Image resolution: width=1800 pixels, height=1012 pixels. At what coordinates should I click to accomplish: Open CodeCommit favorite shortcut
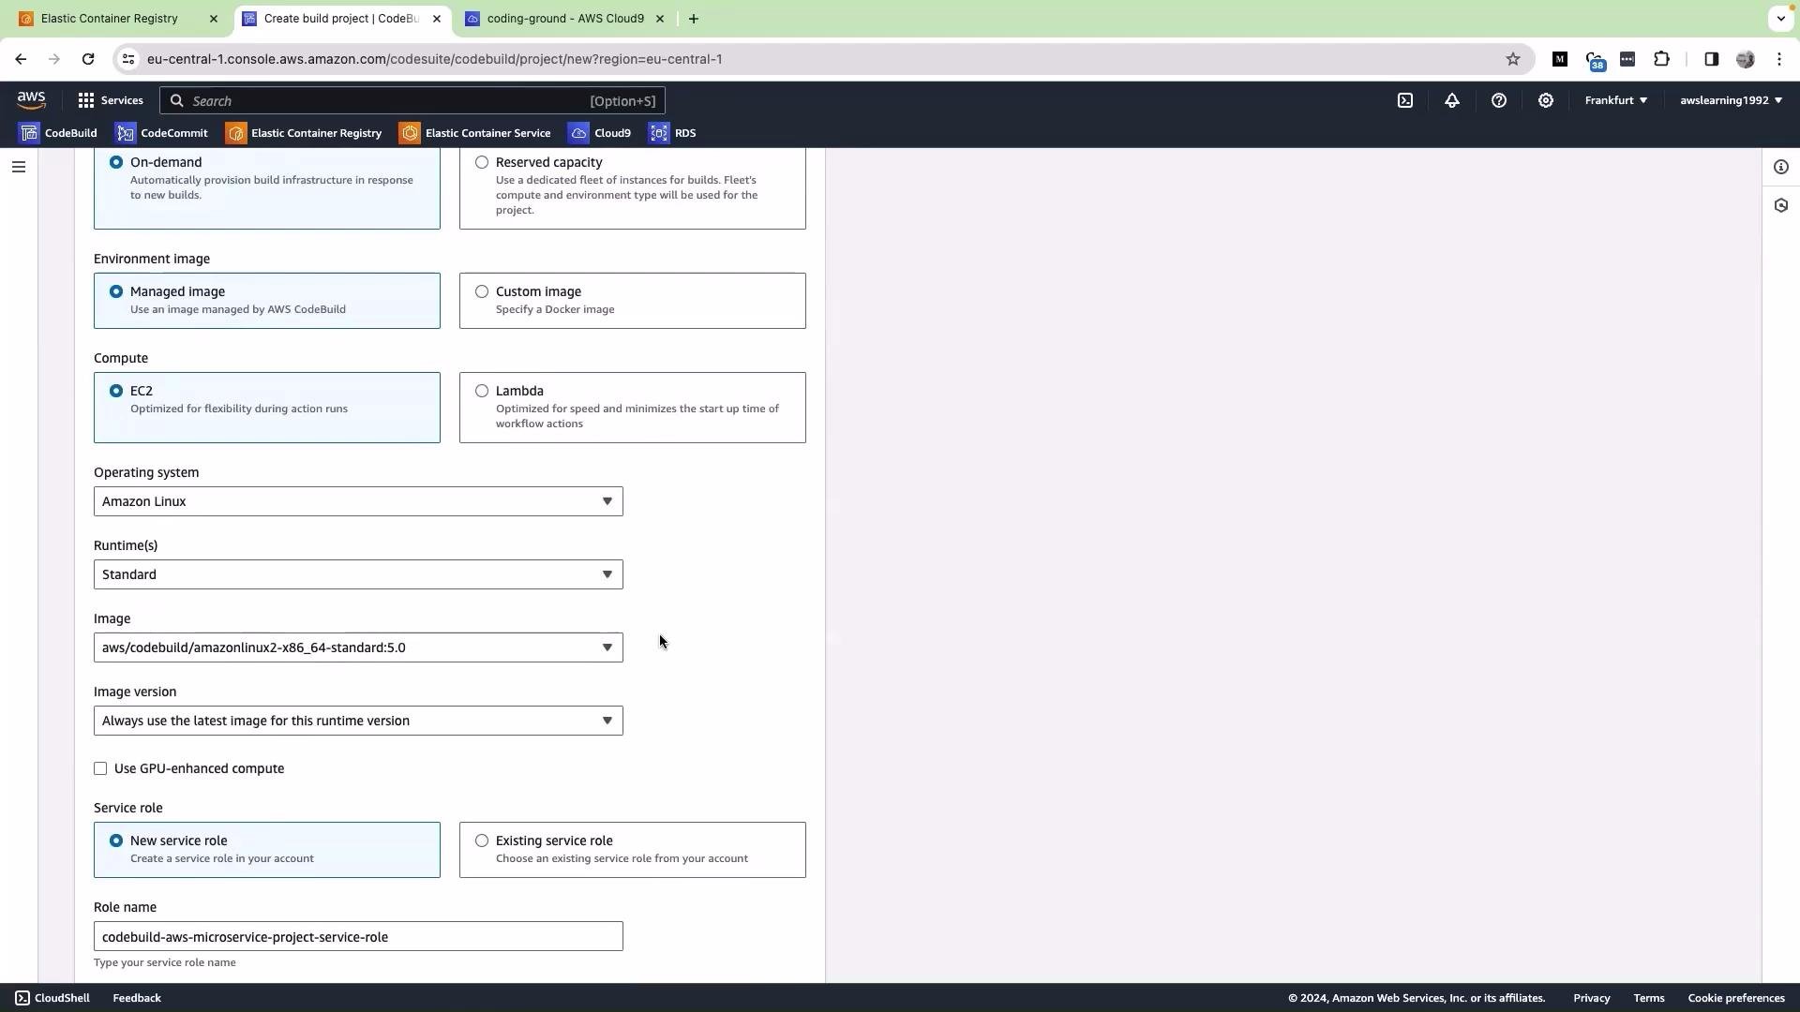pos(161,133)
